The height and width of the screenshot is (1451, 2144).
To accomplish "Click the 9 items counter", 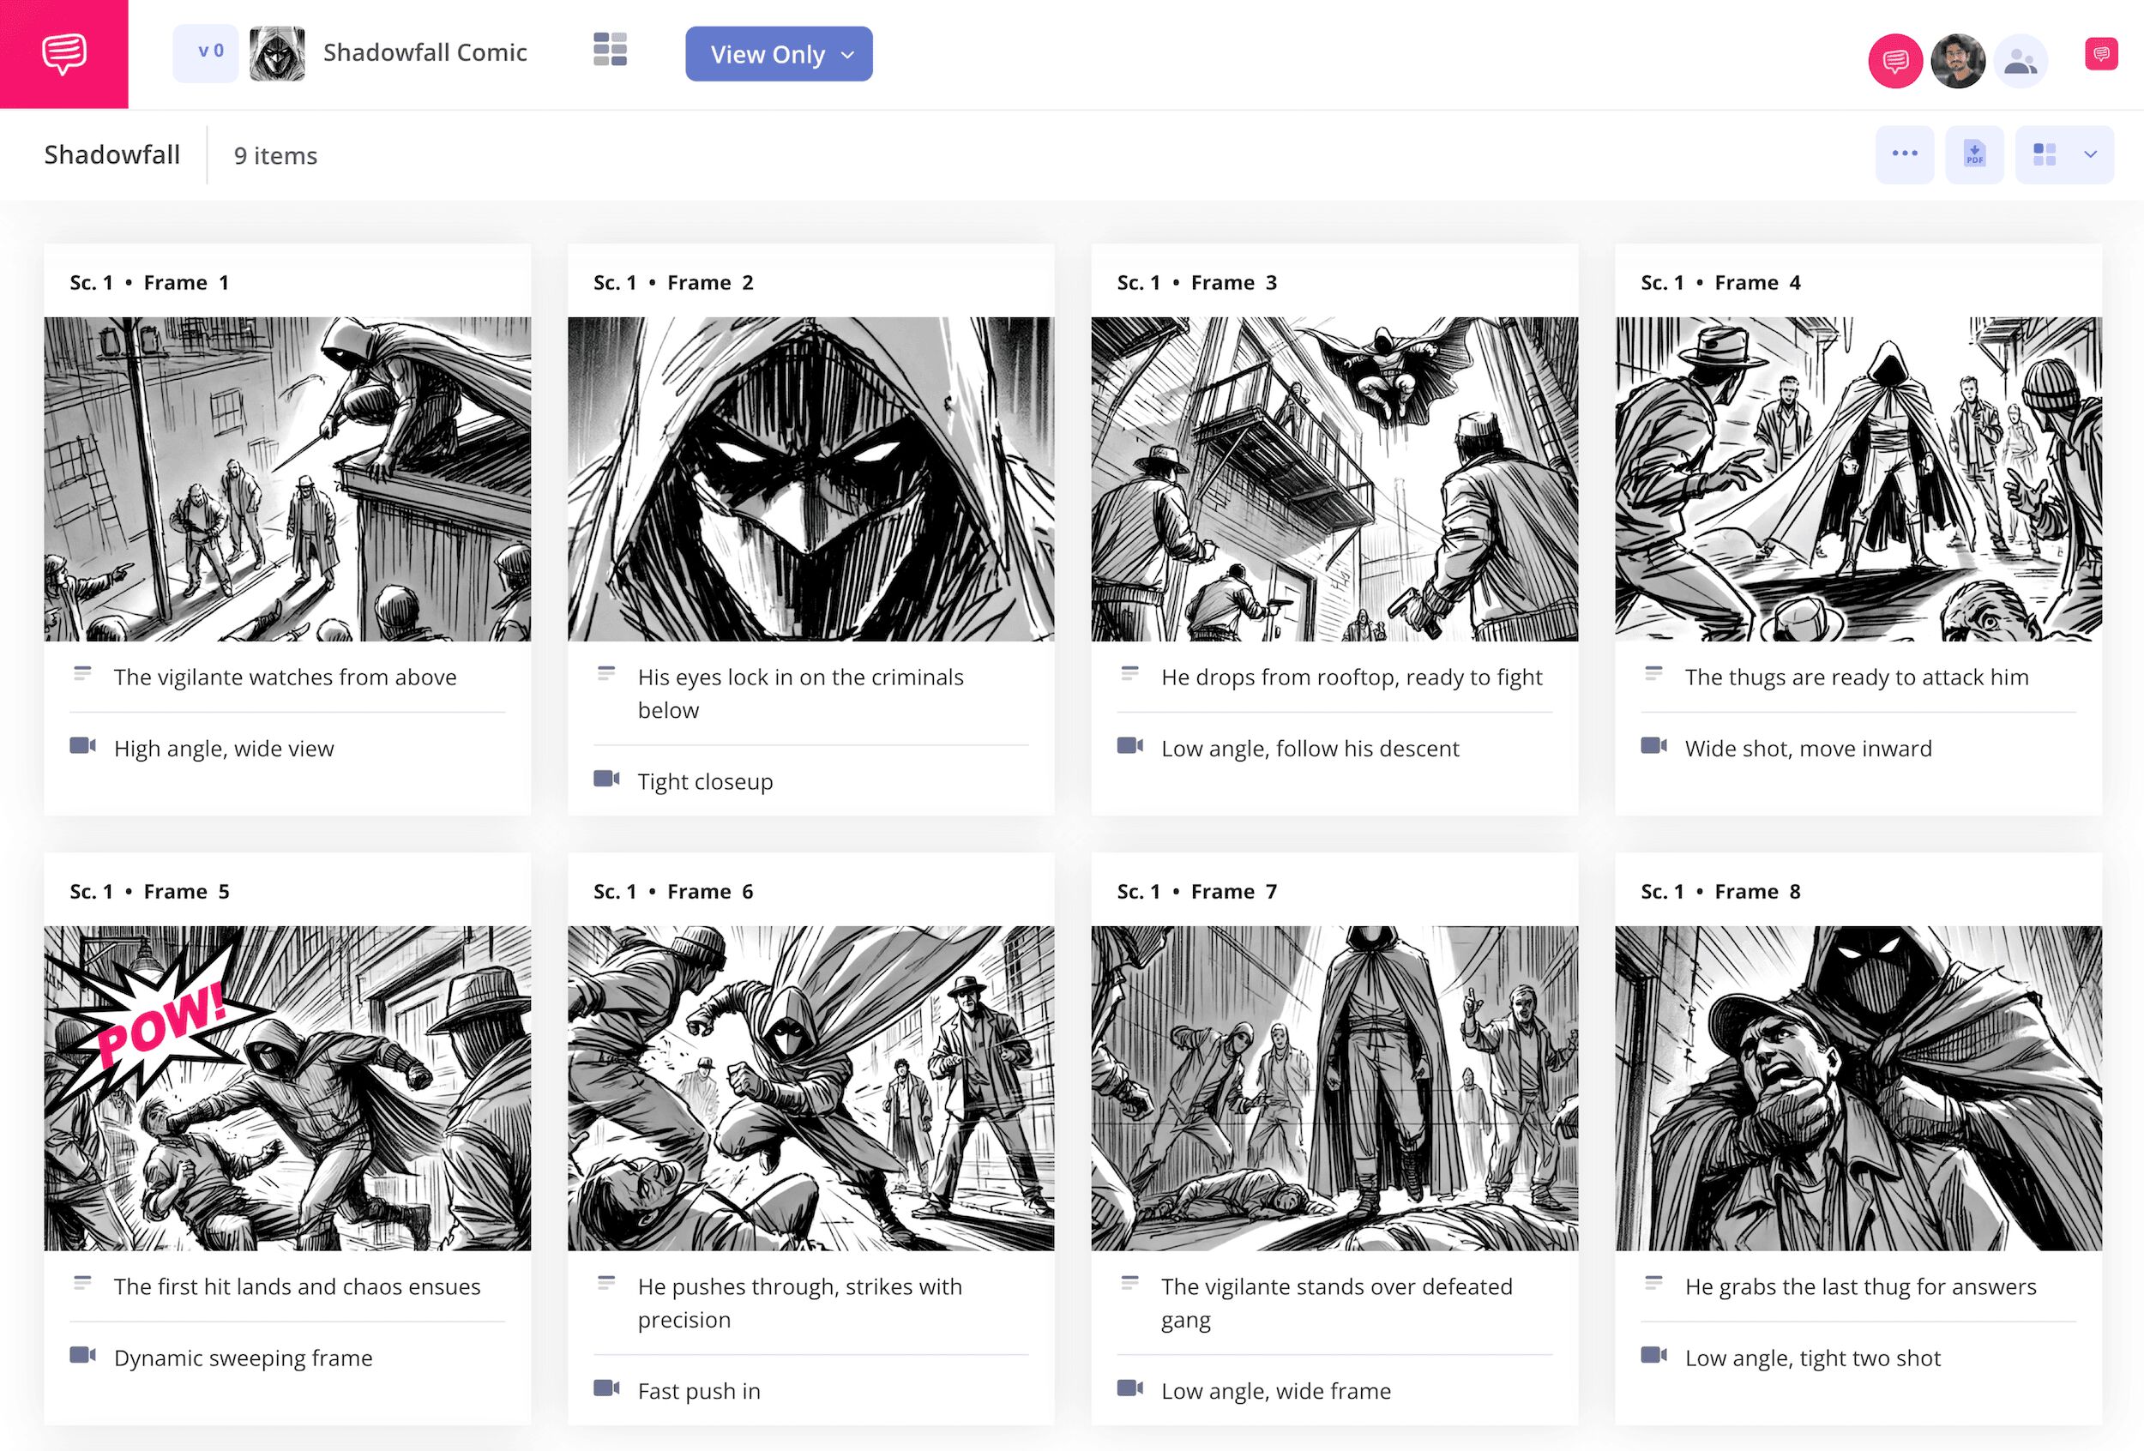I will [275, 155].
